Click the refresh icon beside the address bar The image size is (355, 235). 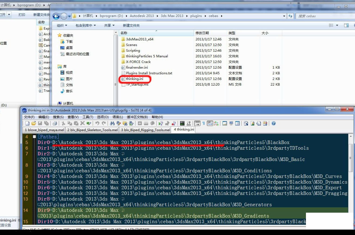290,16
